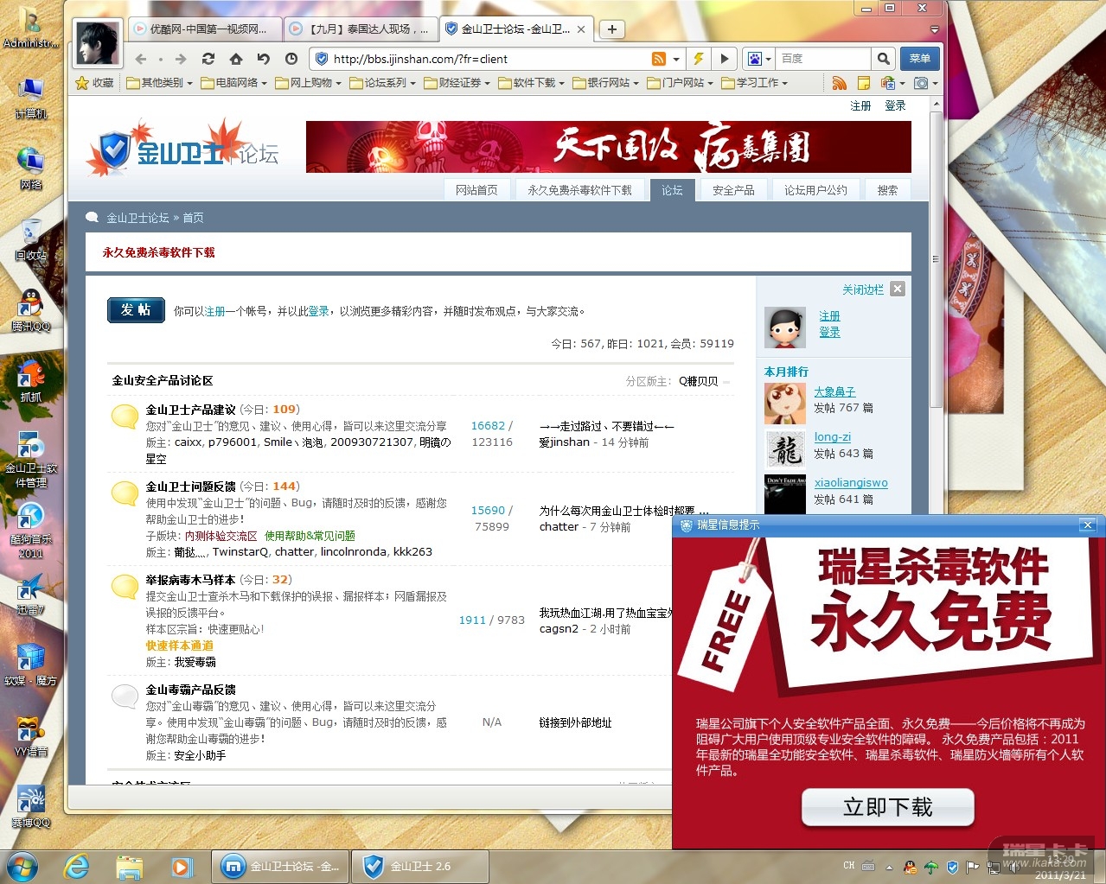1106x884 pixels.
Task: Click the 天下国攻 banner advertisement
Action: 608,147
